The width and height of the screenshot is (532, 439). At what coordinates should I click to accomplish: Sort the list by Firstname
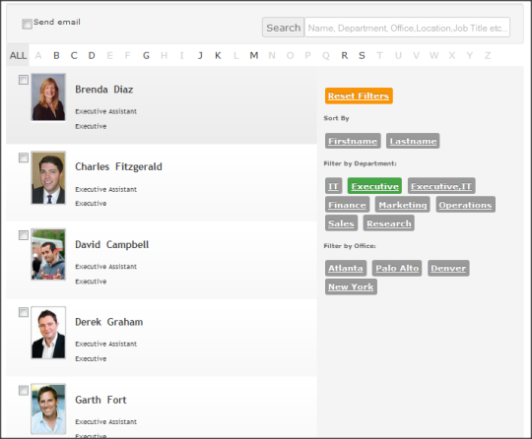tap(353, 141)
